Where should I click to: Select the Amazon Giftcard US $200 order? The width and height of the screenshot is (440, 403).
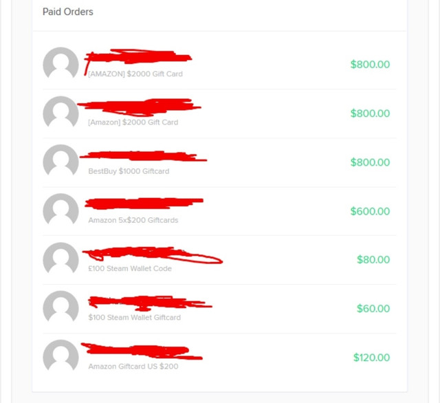point(133,367)
